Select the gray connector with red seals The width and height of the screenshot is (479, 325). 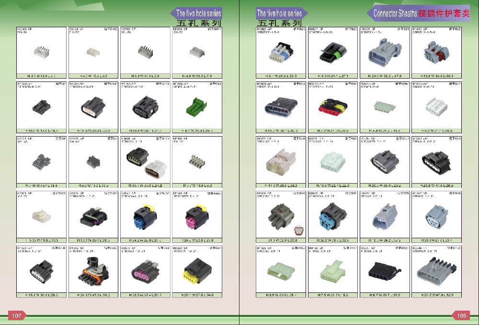437,52
